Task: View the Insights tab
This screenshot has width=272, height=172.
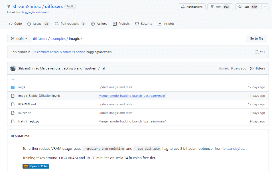Action: (166, 24)
